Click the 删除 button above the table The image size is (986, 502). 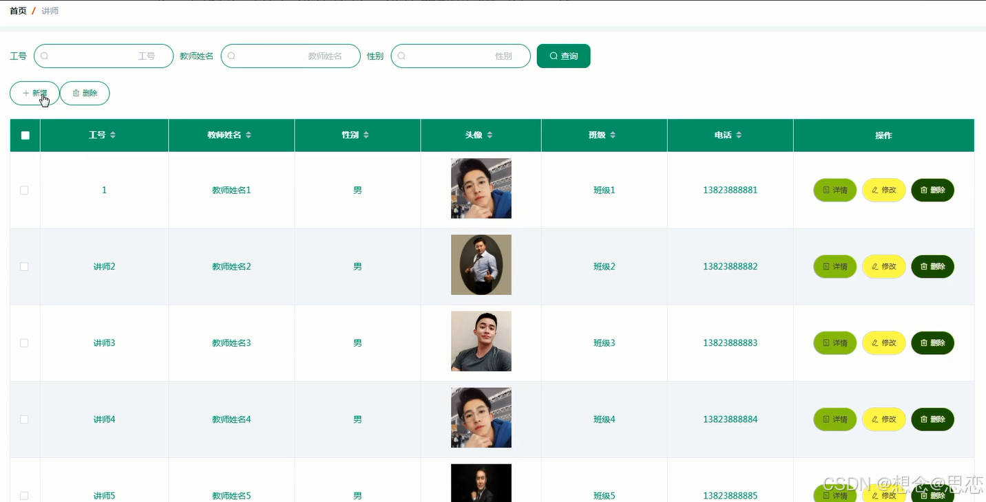coord(85,93)
